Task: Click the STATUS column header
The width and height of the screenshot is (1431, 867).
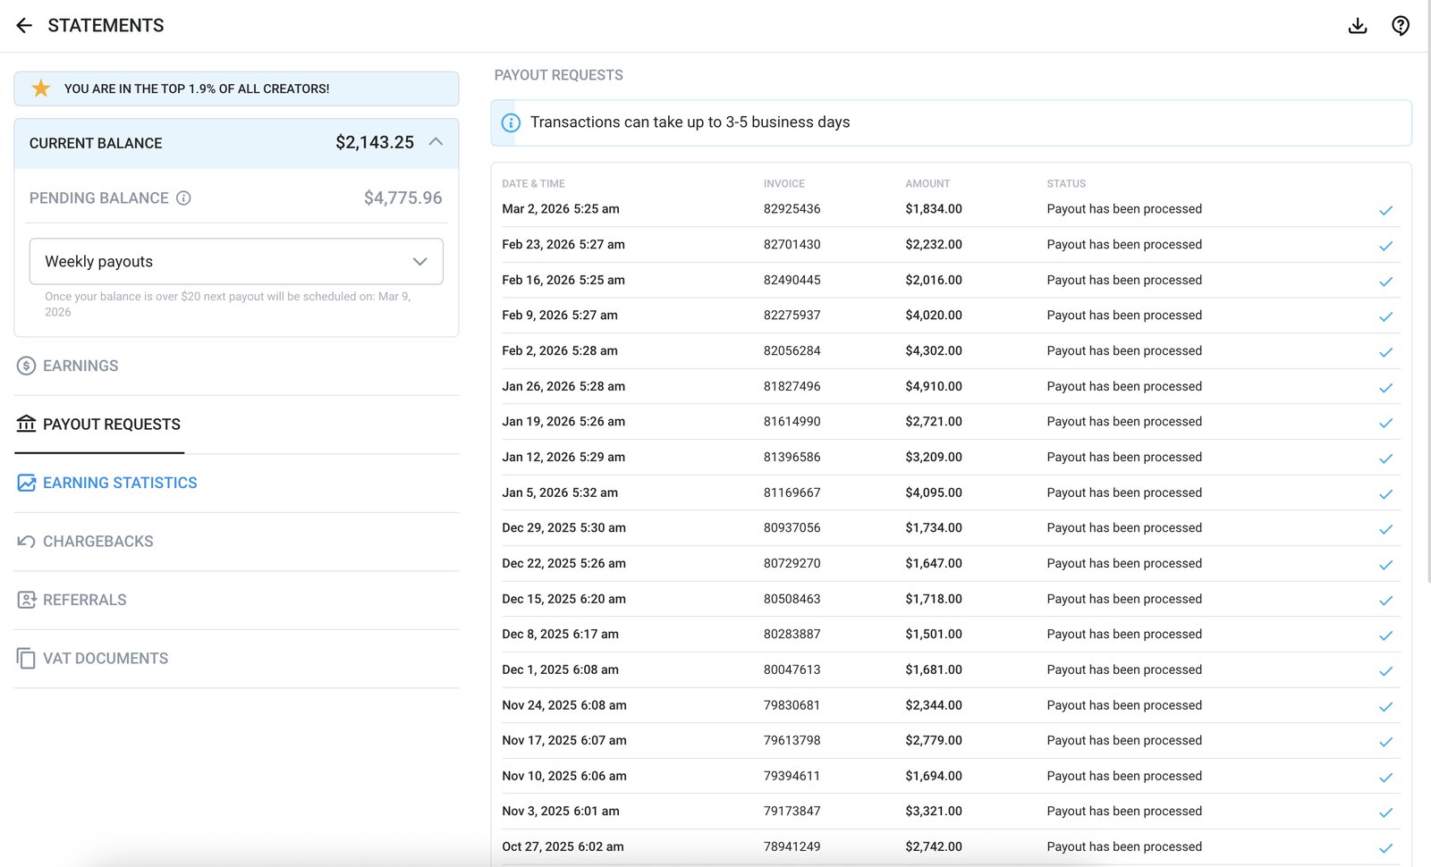Action: pos(1066,183)
